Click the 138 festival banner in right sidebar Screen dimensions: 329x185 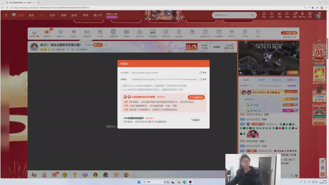pos(319,50)
